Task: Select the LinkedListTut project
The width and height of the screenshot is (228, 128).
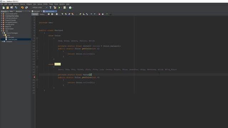Action: tap(10, 25)
